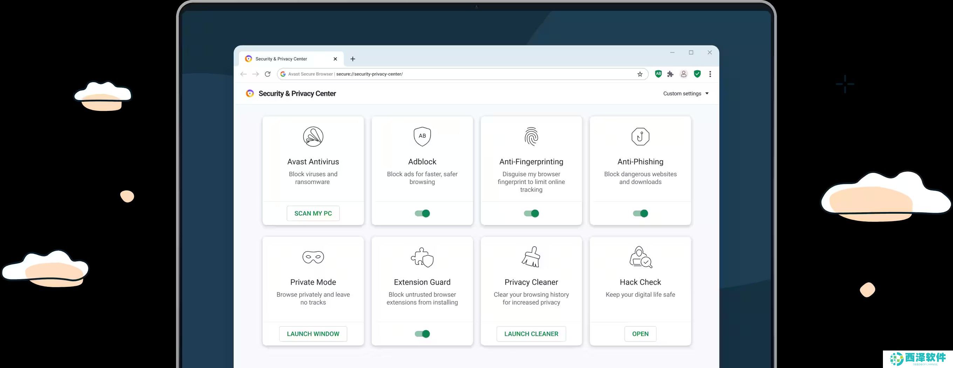Click "Block untrusted browser extensions" description
The width and height of the screenshot is (953, 368).
coord(422,298)
